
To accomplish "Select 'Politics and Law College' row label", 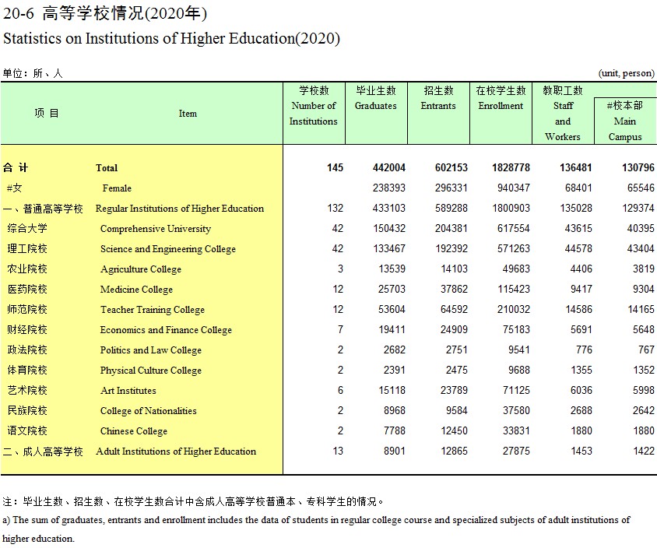I will tap(151, 350).
